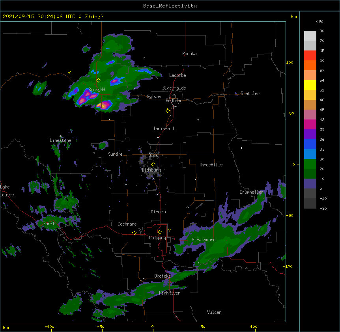340x332 pixels.
Task: Click the Cochrane label
Action: [127, 224]
